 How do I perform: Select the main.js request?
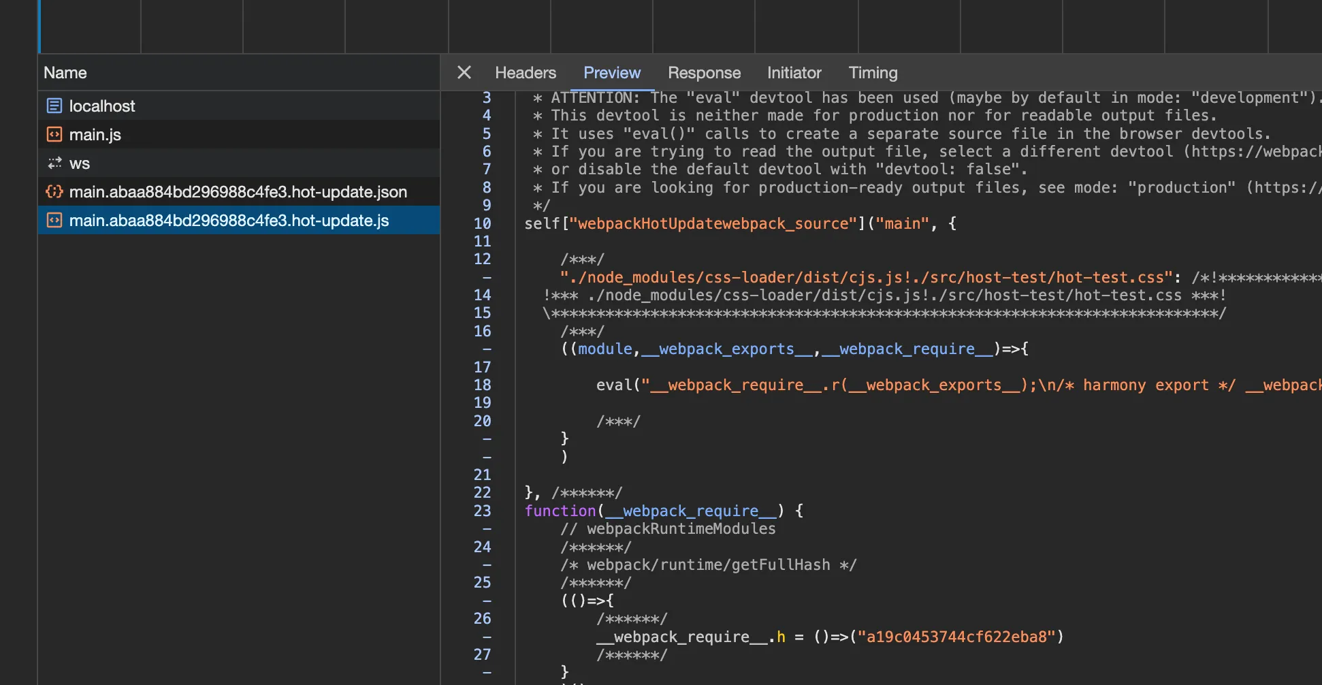click(239, 134)
